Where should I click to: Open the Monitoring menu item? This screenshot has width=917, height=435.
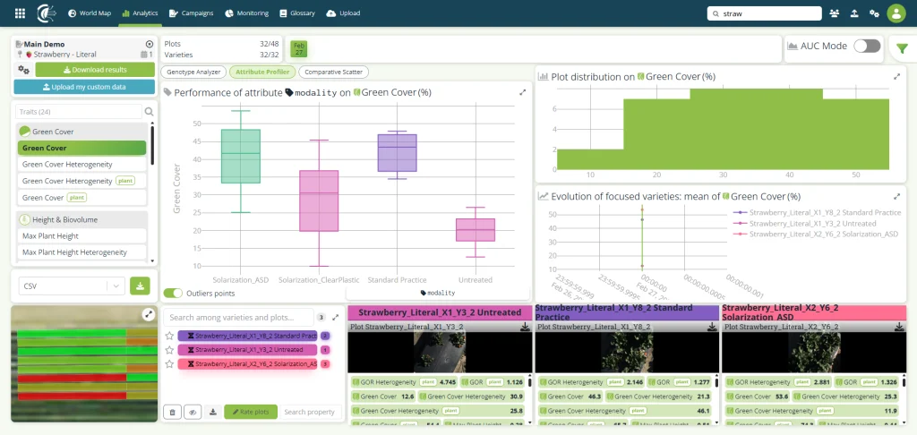tap(246, 13)
